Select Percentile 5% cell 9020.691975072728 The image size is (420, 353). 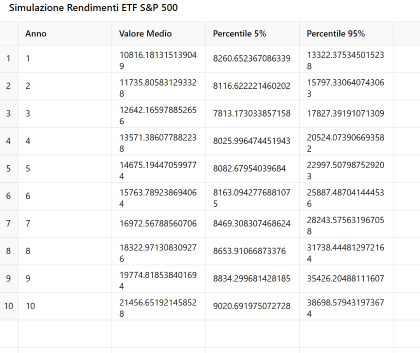point(251,306)
